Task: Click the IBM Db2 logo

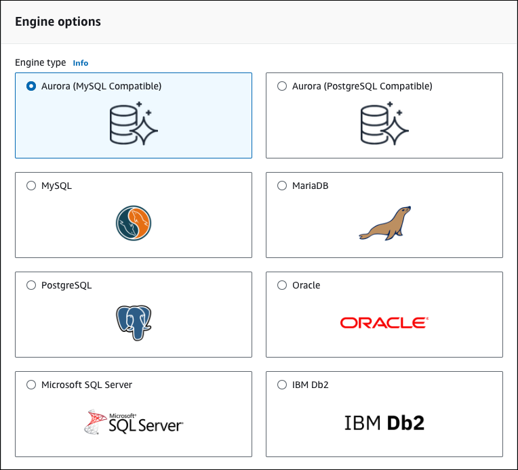Action: click(384, 423)
